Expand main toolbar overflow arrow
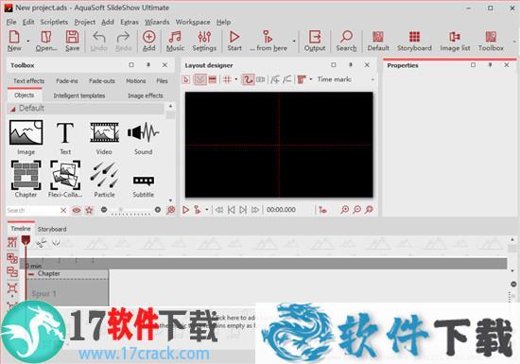This screenshot has height=364, width=520. click(514, 42)
